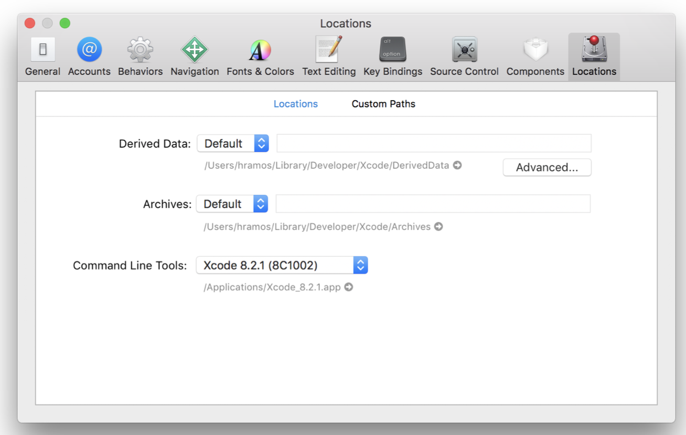This screenshot has height=435, width=686.
Task: Select the Locations toolbar icon
Action: (594, 57)
